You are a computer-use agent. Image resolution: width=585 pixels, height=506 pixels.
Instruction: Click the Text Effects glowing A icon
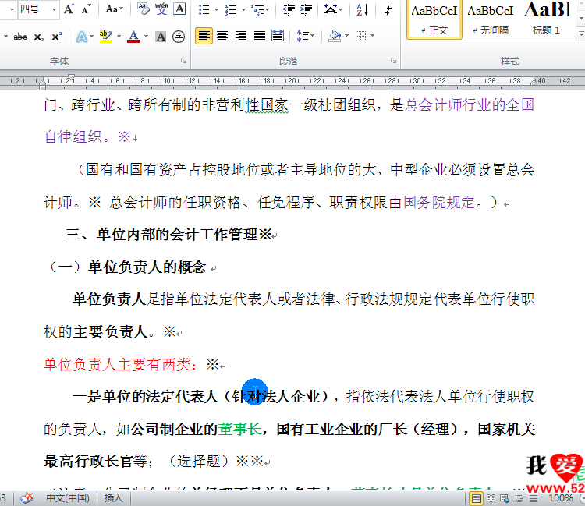tap(82, 37)
